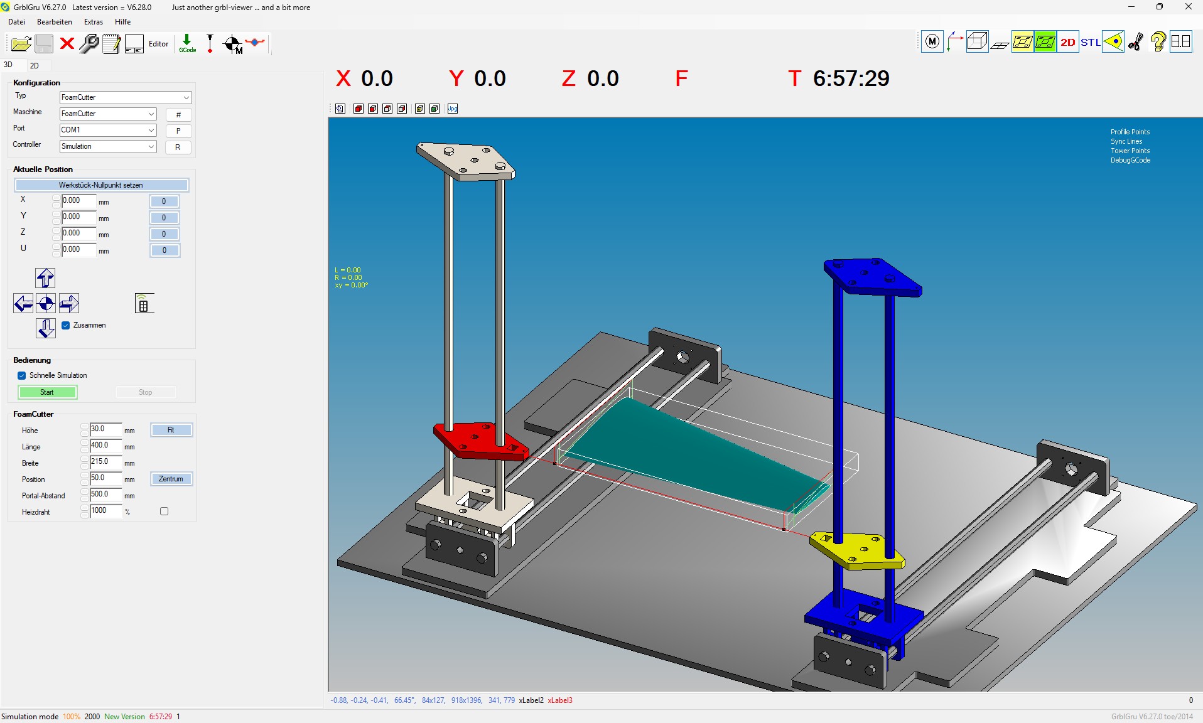Click the circled M machine icon
This screenshot has width=1203, height=723.
(932, 42)
